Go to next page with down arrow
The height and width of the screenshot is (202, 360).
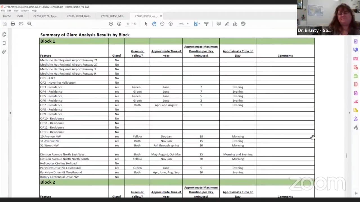(x=119, y=24)
